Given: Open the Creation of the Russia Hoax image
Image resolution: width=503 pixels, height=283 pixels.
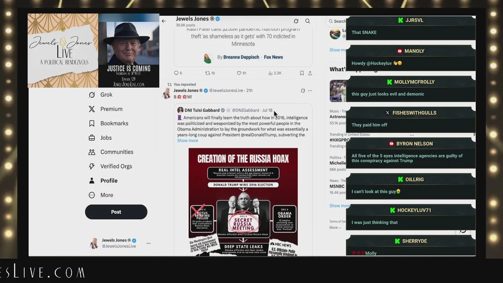Looking at the screenshot, I should click(243, 202).
